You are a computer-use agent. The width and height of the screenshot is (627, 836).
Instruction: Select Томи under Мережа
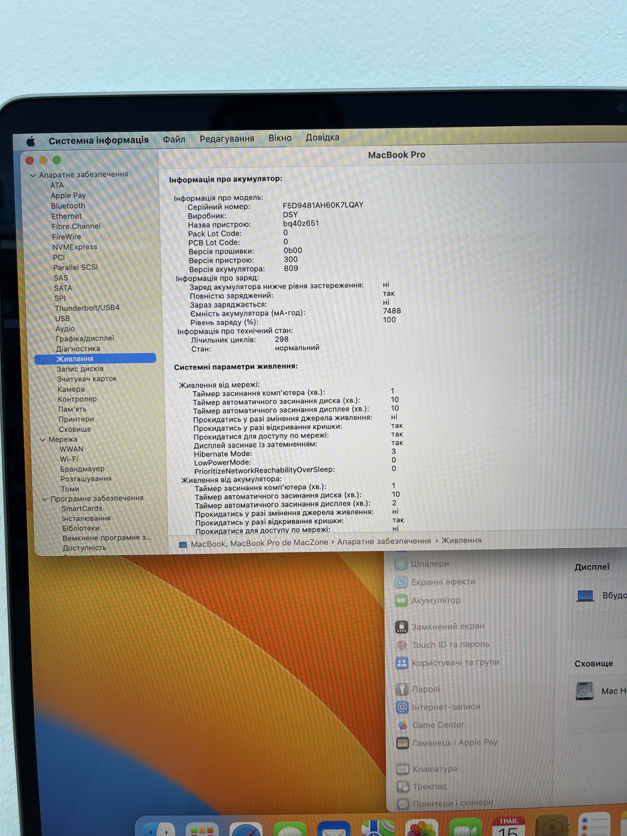[70, 489]
